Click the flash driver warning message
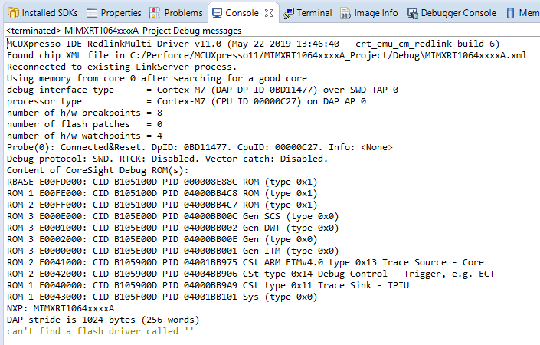Screen dimensions: 540x345 click(100, 330)
